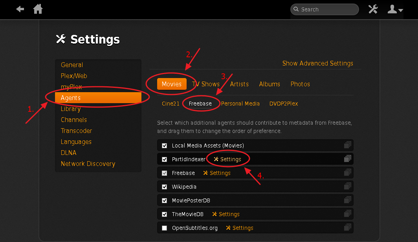Uncheck the Wikipedia agent
This screenshot has height=242, width=418.
click(164, 186)
